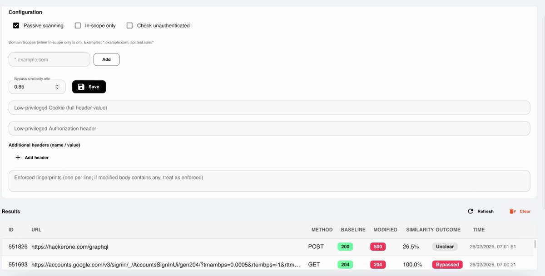
Task: Click the red 500 modified badge
Action: click(378, 247)
